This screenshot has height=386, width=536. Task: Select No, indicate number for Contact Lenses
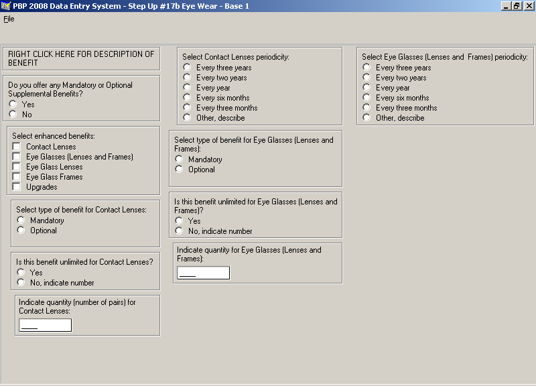21,282
